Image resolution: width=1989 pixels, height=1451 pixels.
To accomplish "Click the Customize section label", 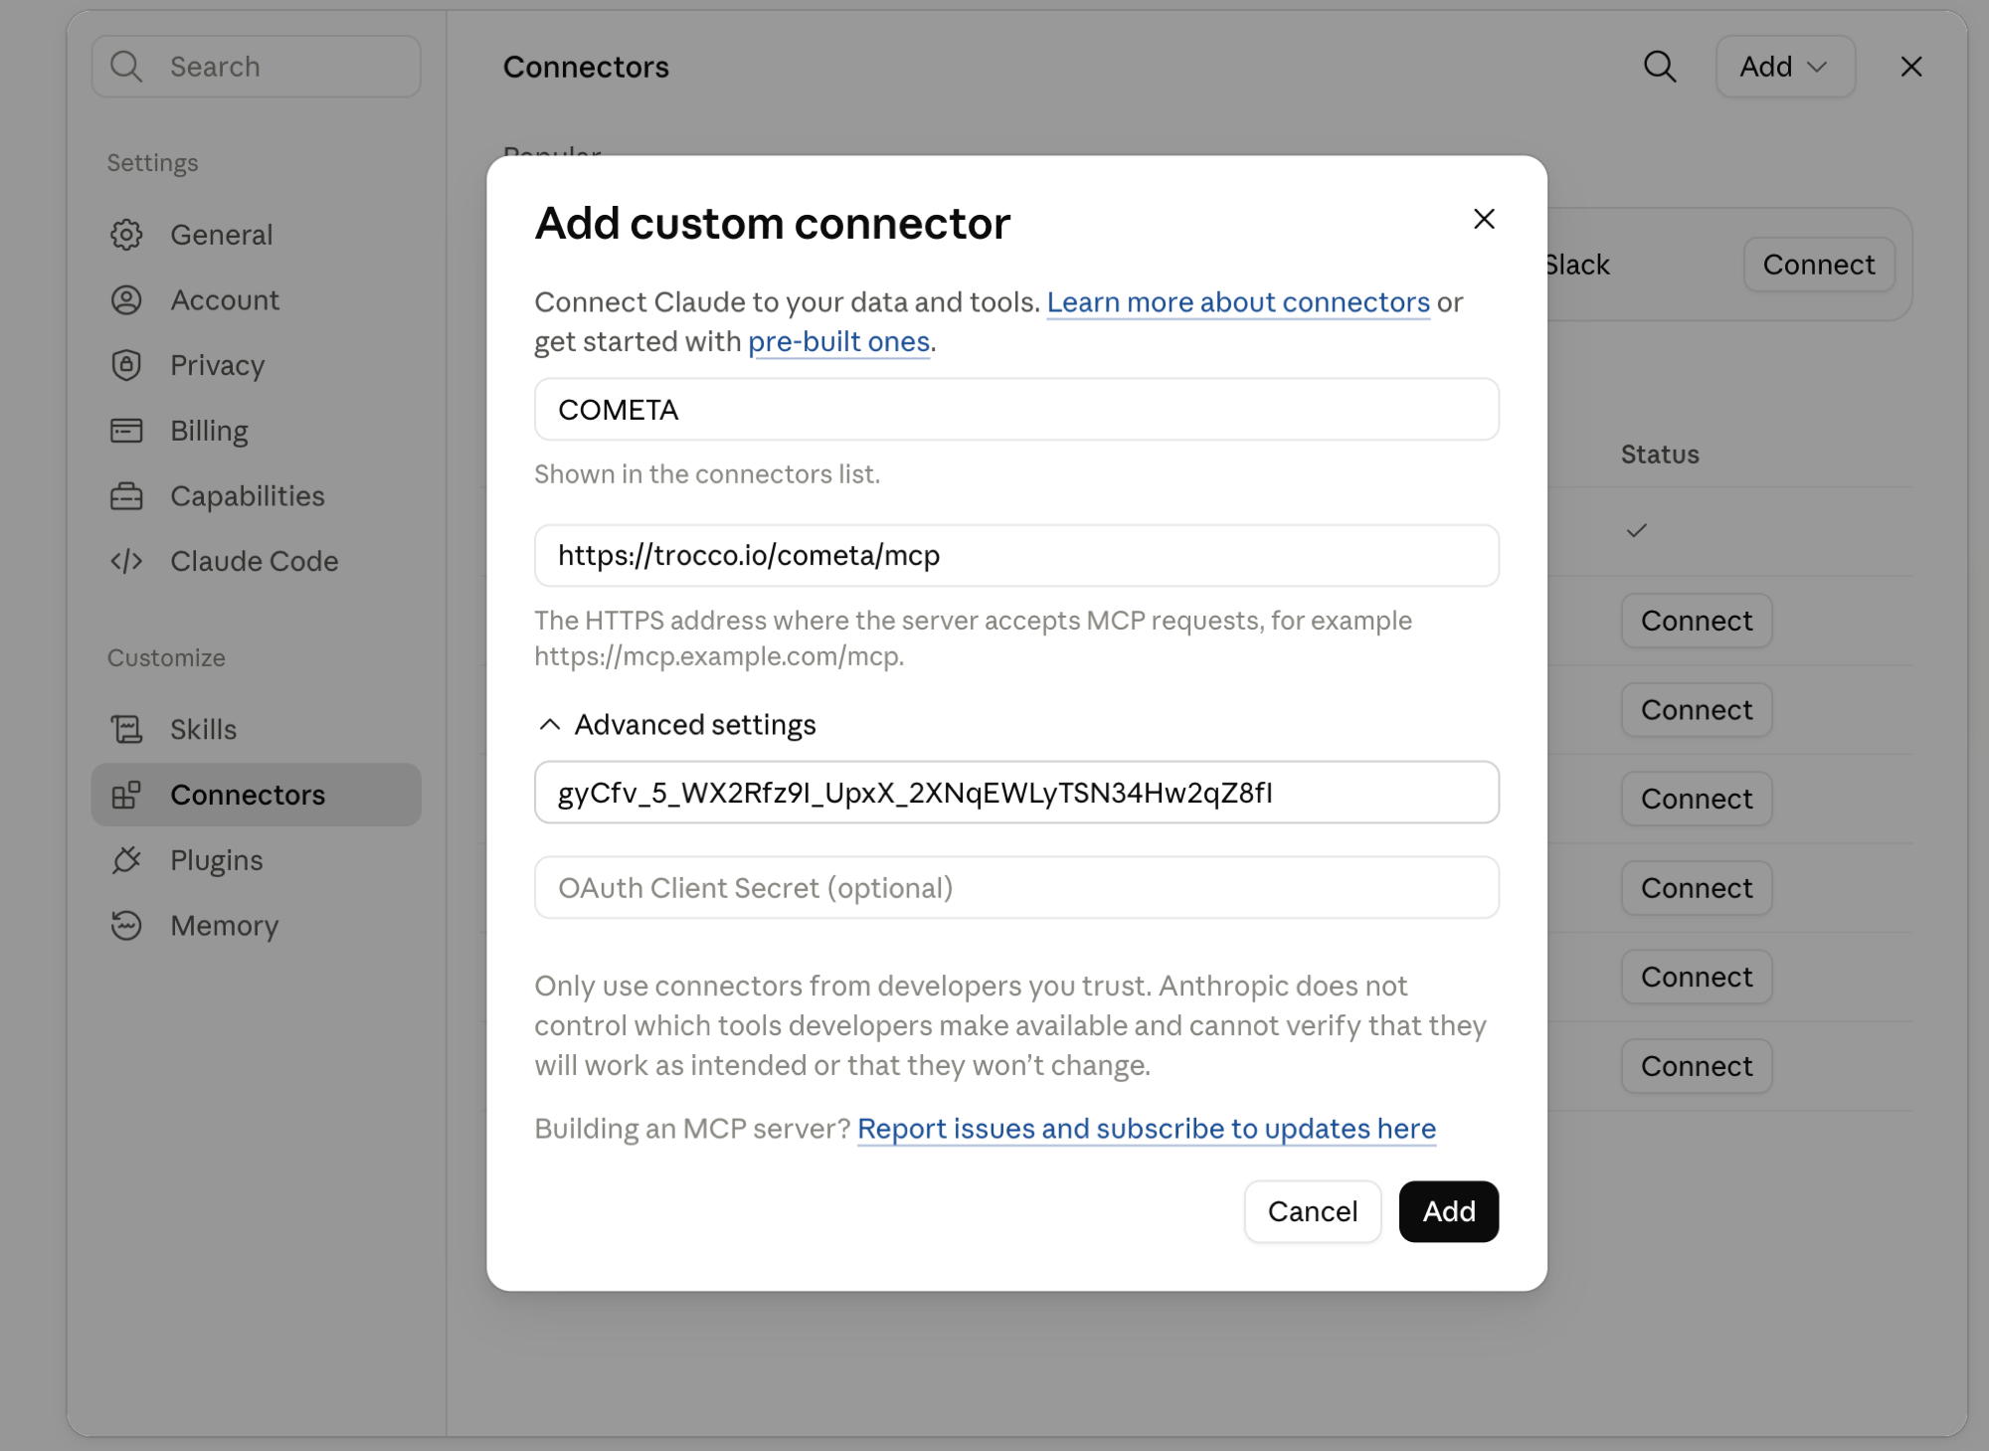I will pyautogui.click(x=166, y=657).
